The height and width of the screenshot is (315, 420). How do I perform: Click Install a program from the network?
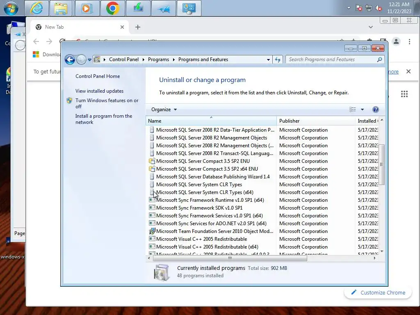click(104, 119)
